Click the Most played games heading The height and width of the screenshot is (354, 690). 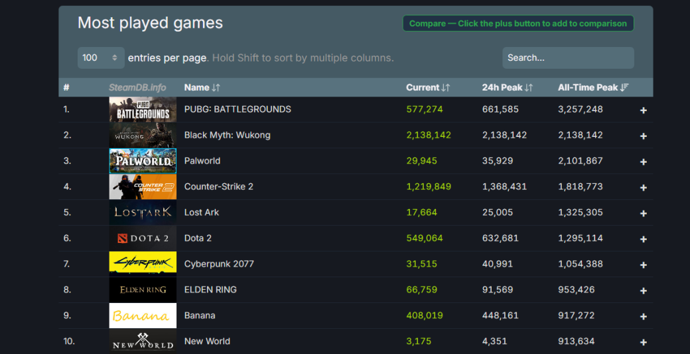coord(150,22)
